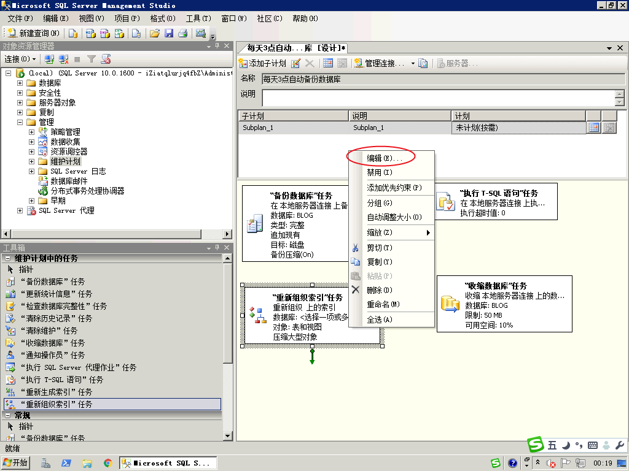Image resolution: width=629 pixels, height=471 pixels.
Task: Click the reporting and logging toolbar icon
Action: pos(423,63)
